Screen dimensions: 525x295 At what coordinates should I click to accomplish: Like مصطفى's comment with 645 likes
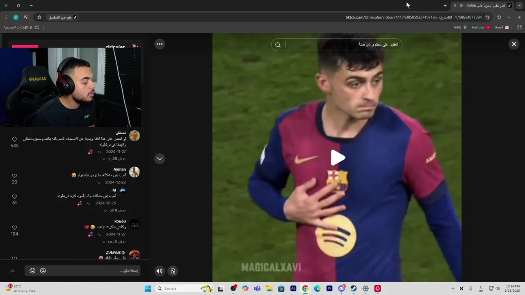14,140
